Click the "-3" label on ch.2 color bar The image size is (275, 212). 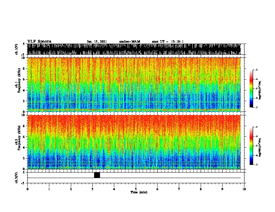pos(256,127)
